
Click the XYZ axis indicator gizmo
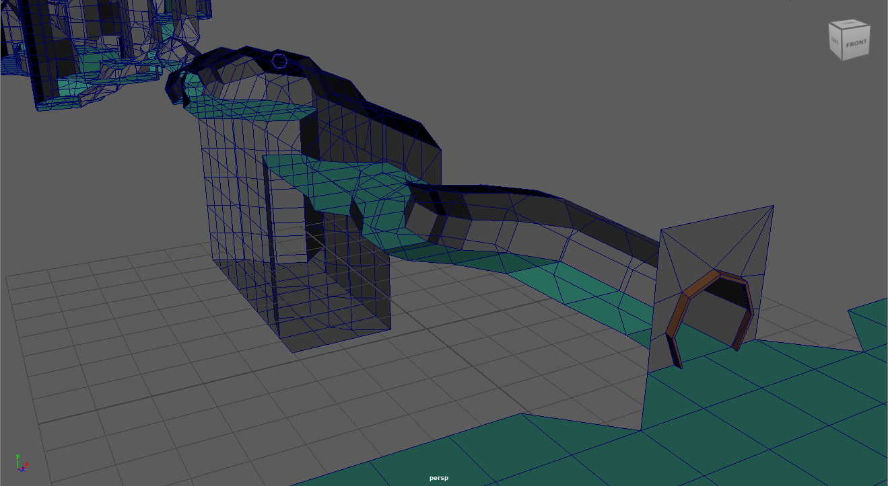coord(20,462)
